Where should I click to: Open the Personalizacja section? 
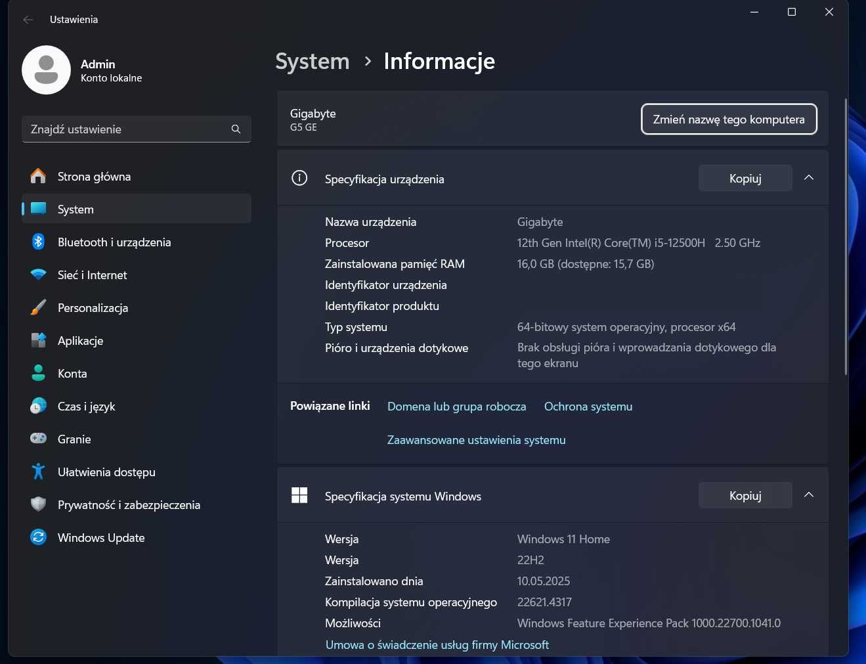(x=137, y=308)
